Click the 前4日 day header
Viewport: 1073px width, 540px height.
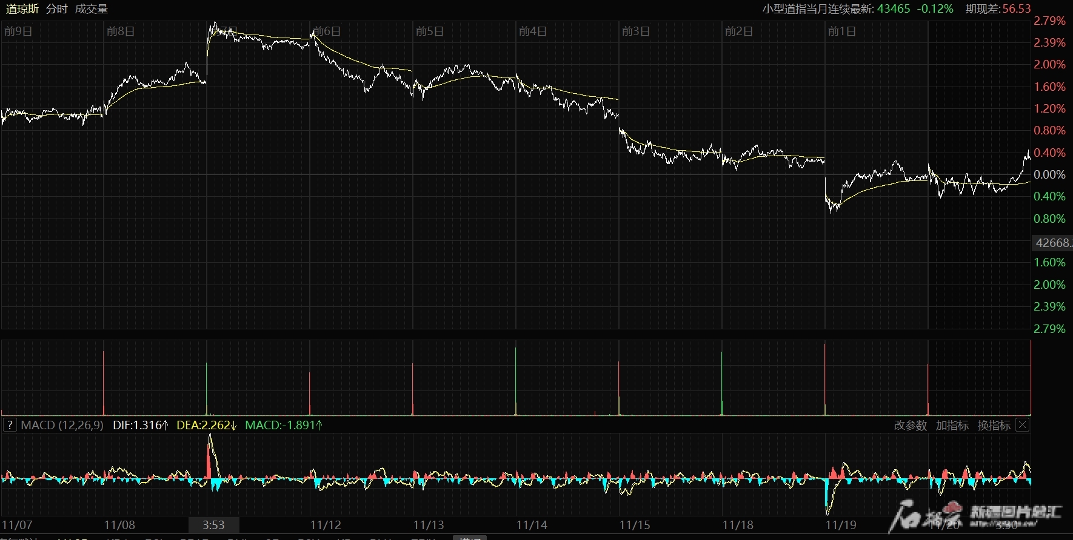click(533, 31)
